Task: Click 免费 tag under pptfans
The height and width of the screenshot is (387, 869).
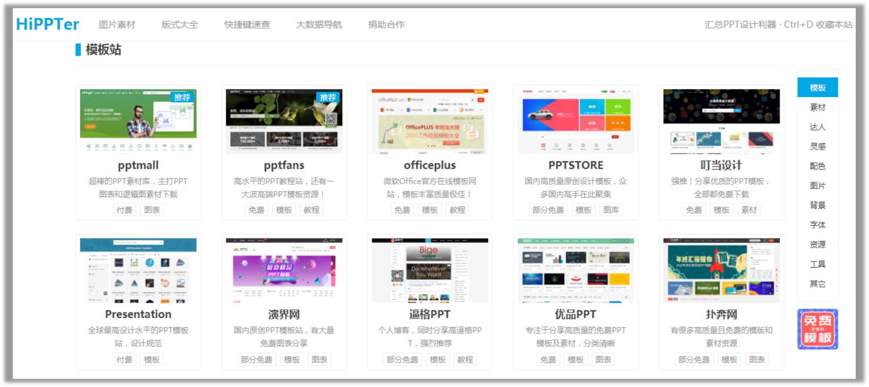Action: (x=256, y=210)
